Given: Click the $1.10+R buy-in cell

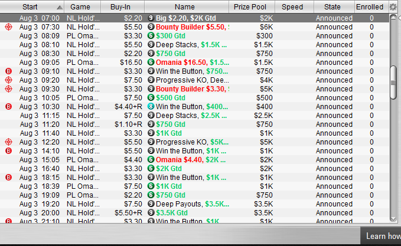Looking at the screenshot, I should pos(128,124).
